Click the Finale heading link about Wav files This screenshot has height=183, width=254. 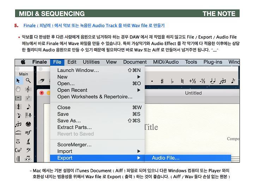coord(94,26)
